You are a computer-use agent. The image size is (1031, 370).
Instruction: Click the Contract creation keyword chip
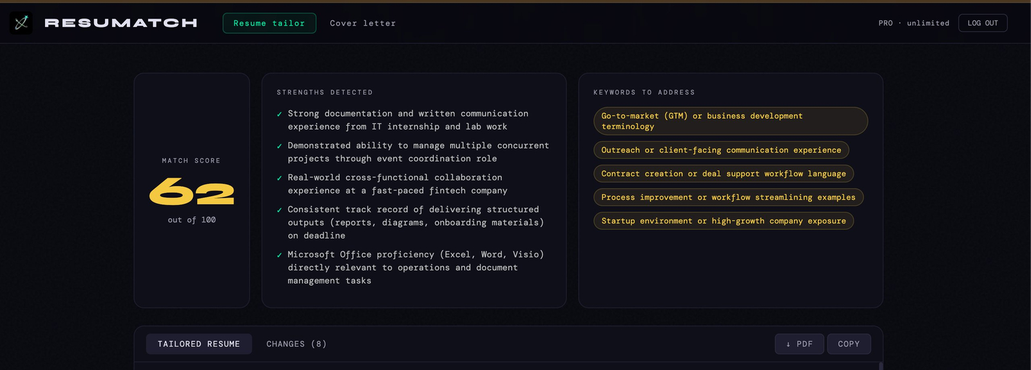pyautogui.click(x=723, y=174)
